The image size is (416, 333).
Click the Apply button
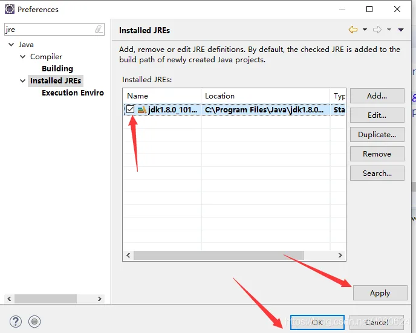click(x=380, y=293)
